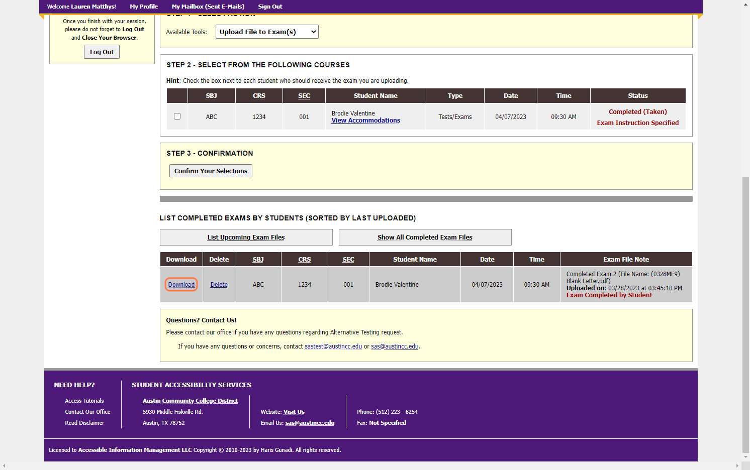Delete the ABC 1234 exam file
This screenshot has height=470, width=750.
[x=219, y=285]
